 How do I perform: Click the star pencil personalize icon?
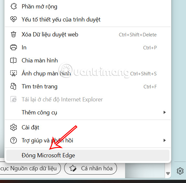click(73, 168)
